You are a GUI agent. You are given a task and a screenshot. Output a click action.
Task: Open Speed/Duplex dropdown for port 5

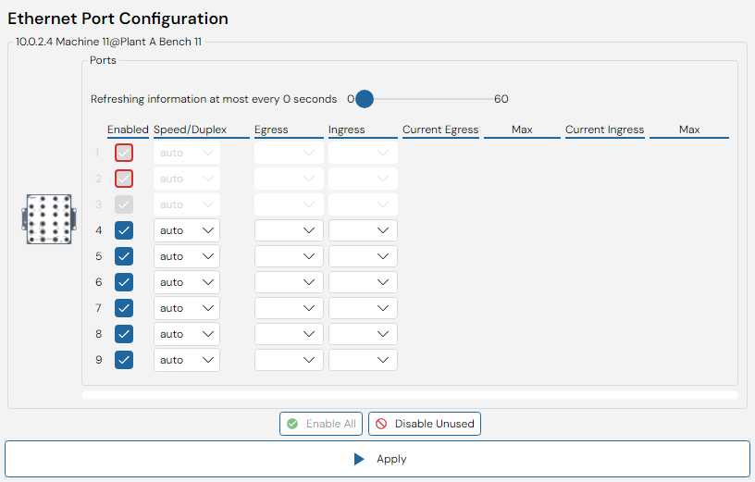click(x=187, y=256)
